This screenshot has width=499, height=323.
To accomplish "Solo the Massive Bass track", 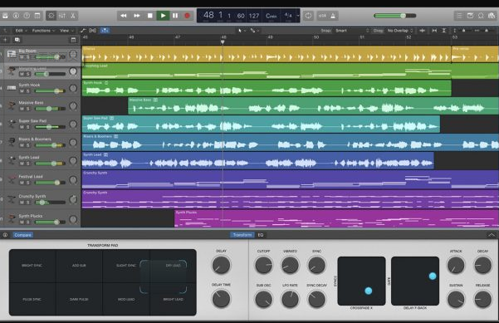I will [28, 109].
